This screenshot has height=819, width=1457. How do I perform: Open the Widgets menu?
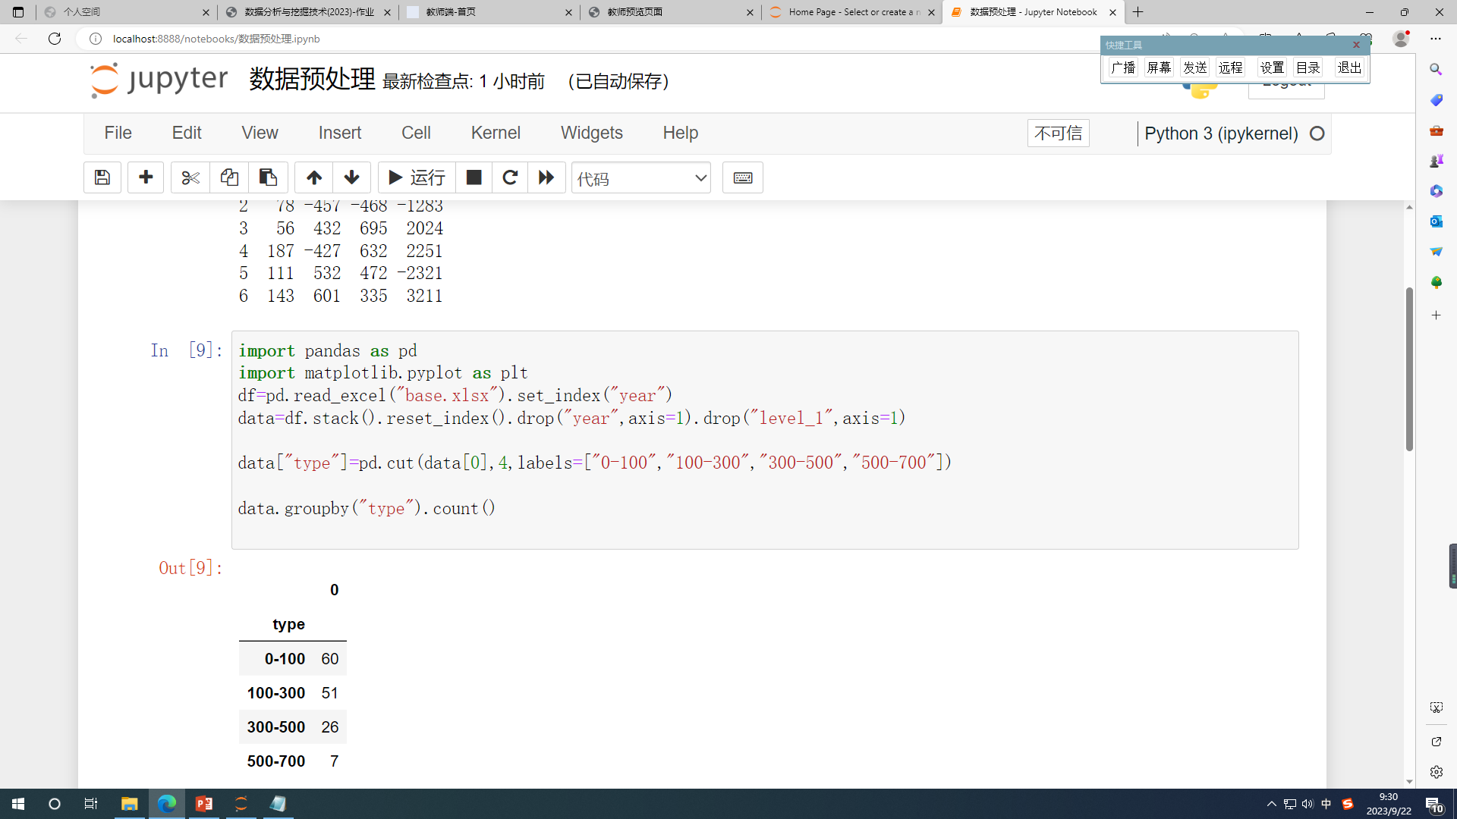(x=591, y=133)
